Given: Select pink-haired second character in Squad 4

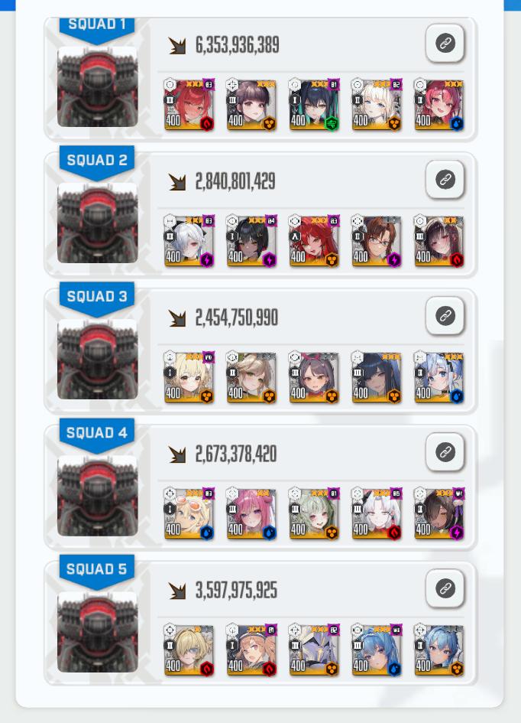Looking at the screenshot, I should click(251, 513).
